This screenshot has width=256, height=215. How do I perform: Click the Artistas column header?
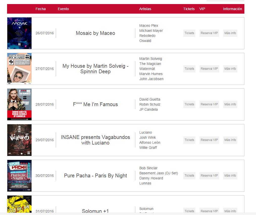coord(145,9)
